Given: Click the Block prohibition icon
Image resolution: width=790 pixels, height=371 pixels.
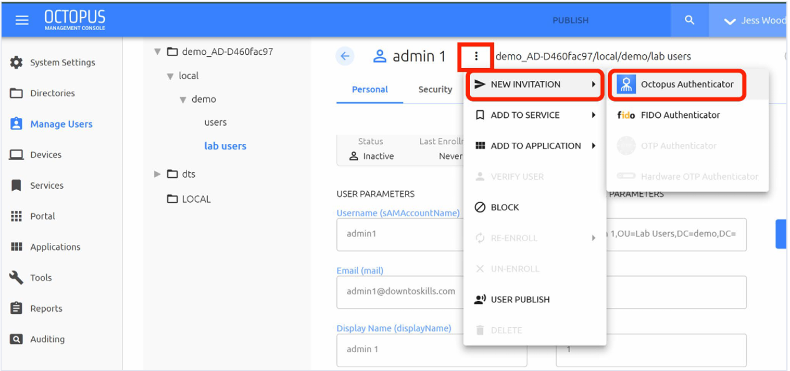Looking at the screenshot, I should pyautogui.click(x=480, y=207).
